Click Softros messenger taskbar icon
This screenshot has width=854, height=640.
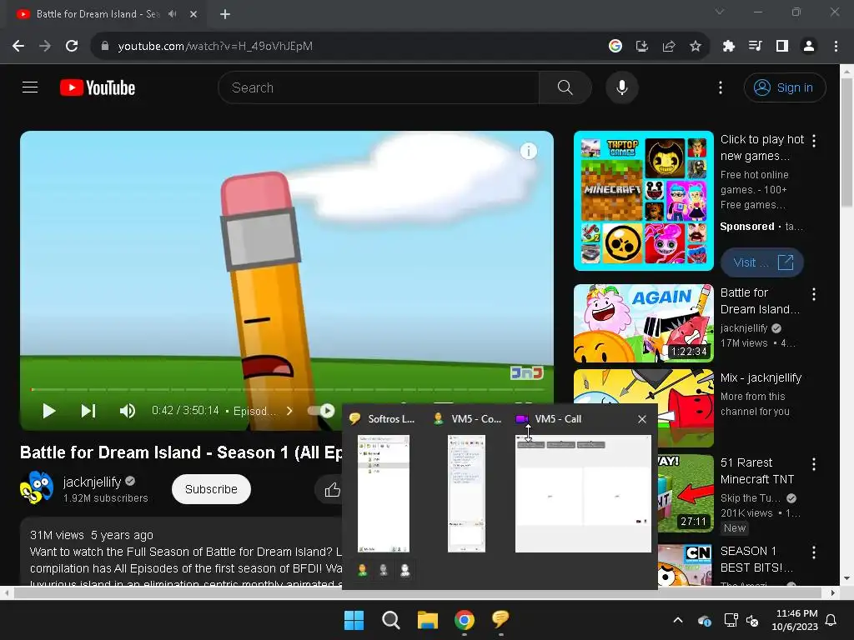(500, 620)
